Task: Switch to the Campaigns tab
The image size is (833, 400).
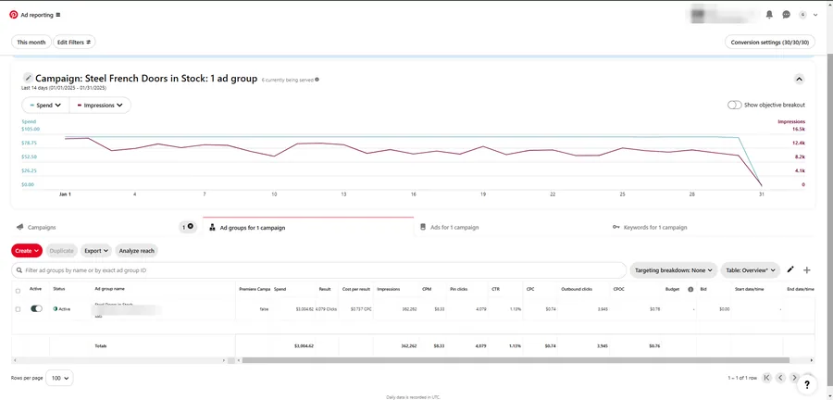Action: (x=42, y=228)
